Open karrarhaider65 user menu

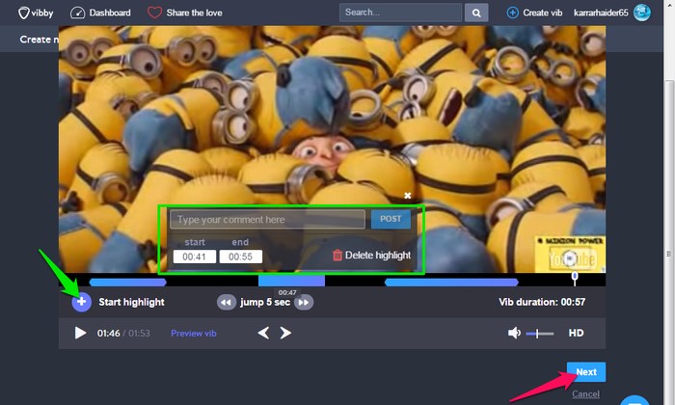click(x=601, y=13)
